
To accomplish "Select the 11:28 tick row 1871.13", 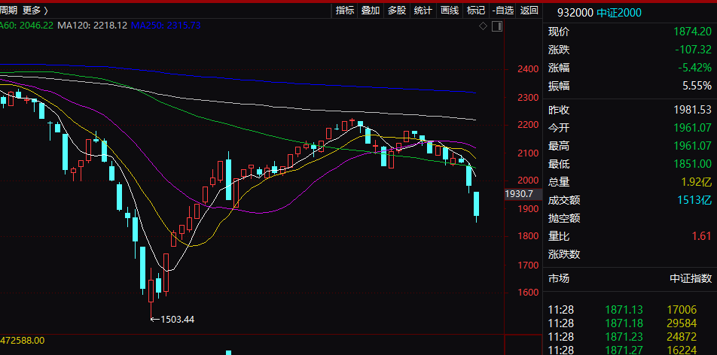I will [x=630, y=310].
